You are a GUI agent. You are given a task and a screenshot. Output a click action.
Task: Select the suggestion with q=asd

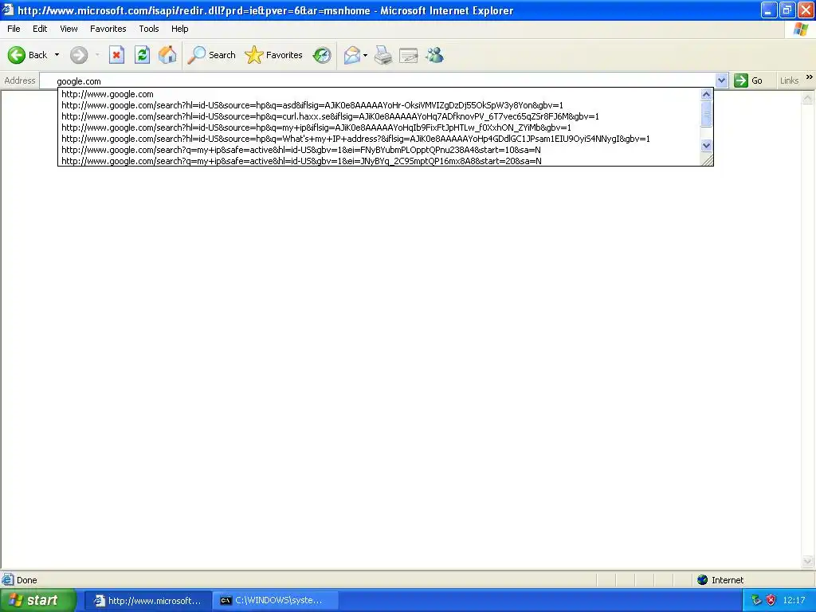point(379,105)
